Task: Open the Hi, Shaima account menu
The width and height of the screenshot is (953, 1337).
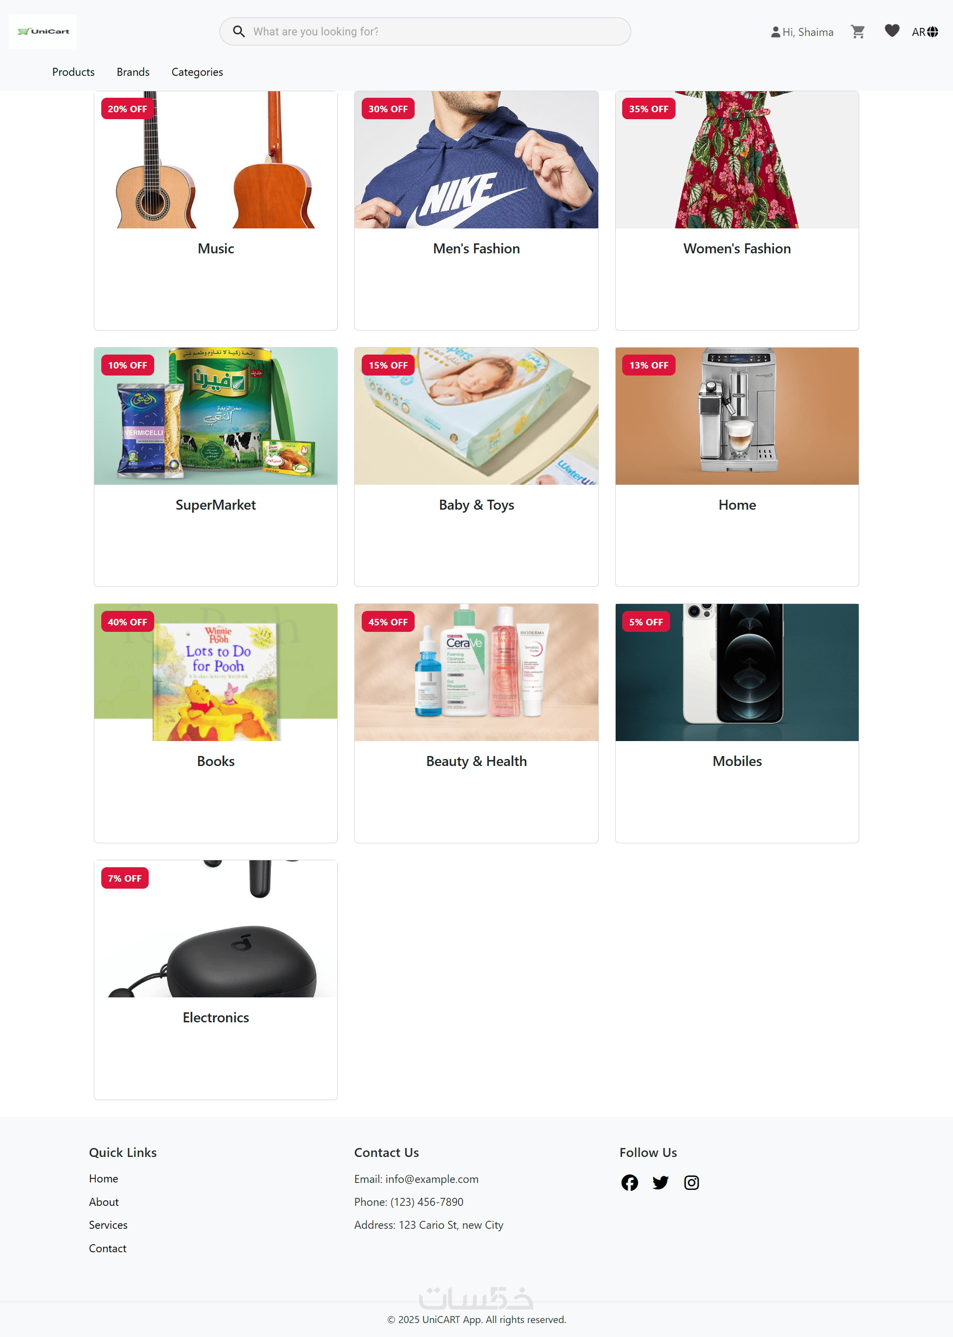Action: [802, 31]
